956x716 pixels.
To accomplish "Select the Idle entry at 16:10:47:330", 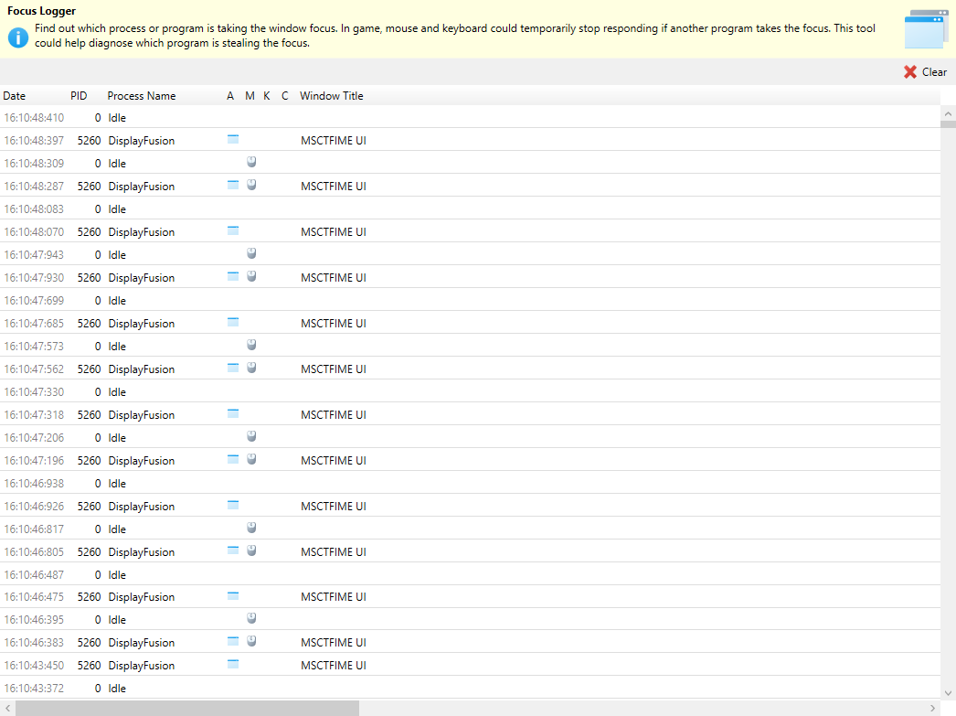I will pyautogui.click(x=117, y=392).
